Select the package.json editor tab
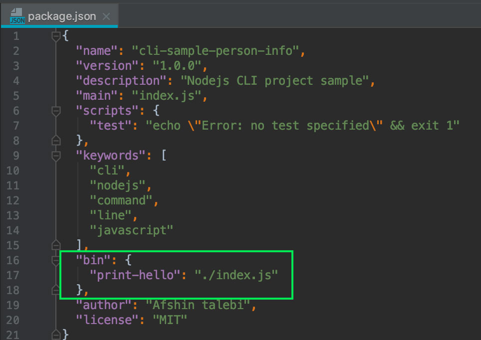This screenshot has width=481, height=340. point(59,16)
